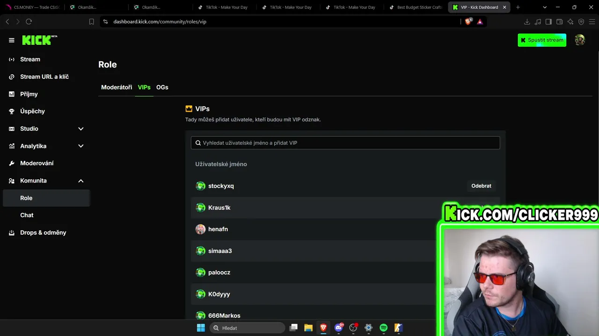The image size is (599, 336).
Task: Open a new browser tab
Action: click(x=518, y=7)
